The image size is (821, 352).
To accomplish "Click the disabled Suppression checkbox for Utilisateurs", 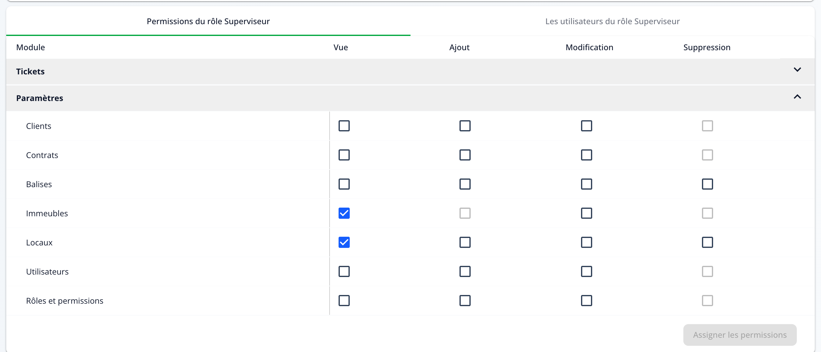I will [x=707, y=271].
